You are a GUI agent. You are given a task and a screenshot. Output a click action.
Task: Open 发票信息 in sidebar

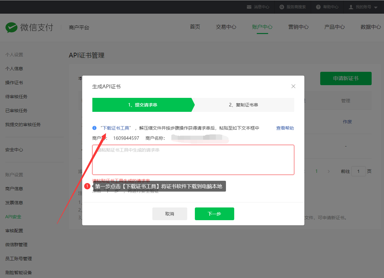pos(14,203)
